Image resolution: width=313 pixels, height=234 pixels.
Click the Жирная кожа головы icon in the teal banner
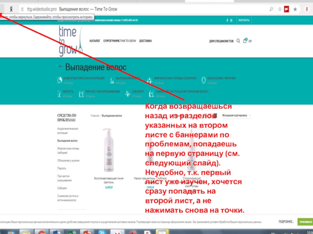tap(150, 80)
